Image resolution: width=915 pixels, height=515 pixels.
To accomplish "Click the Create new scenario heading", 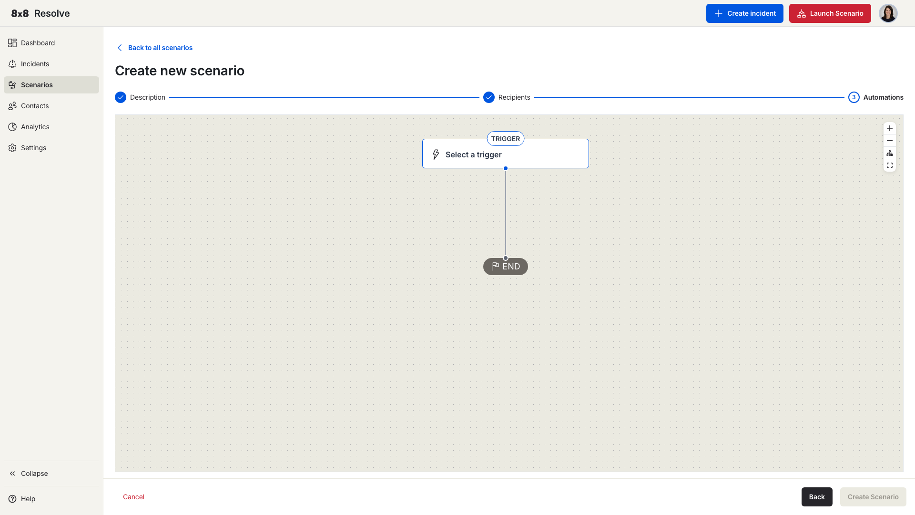I will click(x=180, y=71).
